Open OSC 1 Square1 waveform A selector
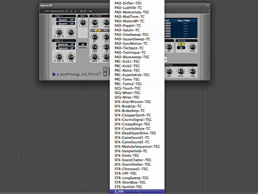The image size is (258, 194). (66, 20)
